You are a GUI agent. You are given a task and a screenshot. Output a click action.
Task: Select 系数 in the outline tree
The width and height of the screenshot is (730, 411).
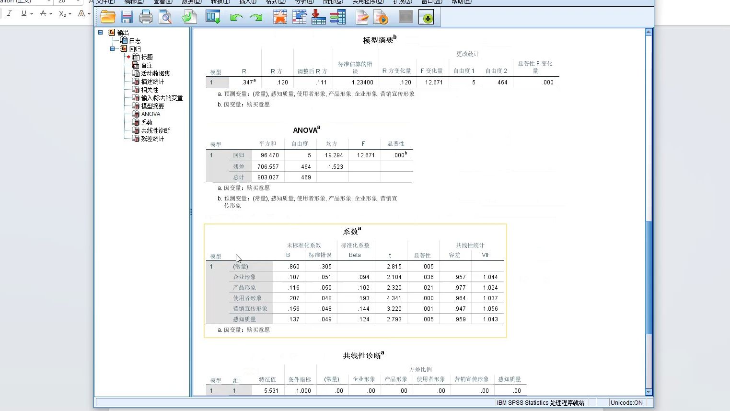coord(147,122)
